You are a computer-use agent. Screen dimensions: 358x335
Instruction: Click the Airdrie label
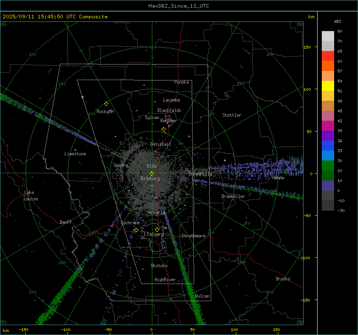(x=157, y=213)
